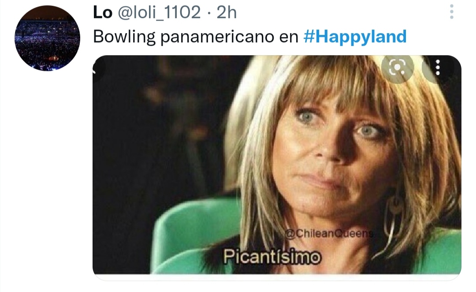
Task: Click the word Bowling in tweet text
Action: [x=124, y=37]
